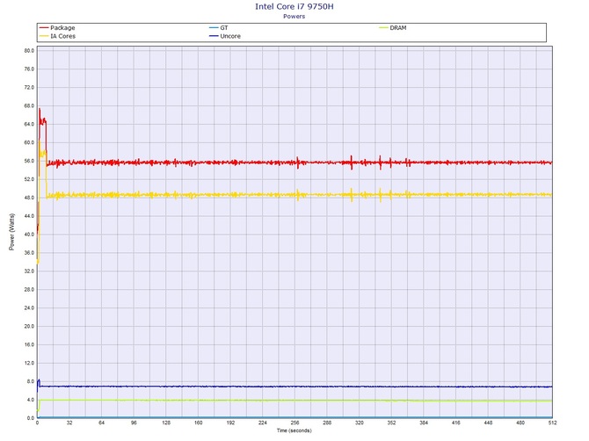The height and width of the screenshot is (441, 589).
Task: Click the 256 x-axis tick label
Action: pyautogui.click(x=294, y=423)
